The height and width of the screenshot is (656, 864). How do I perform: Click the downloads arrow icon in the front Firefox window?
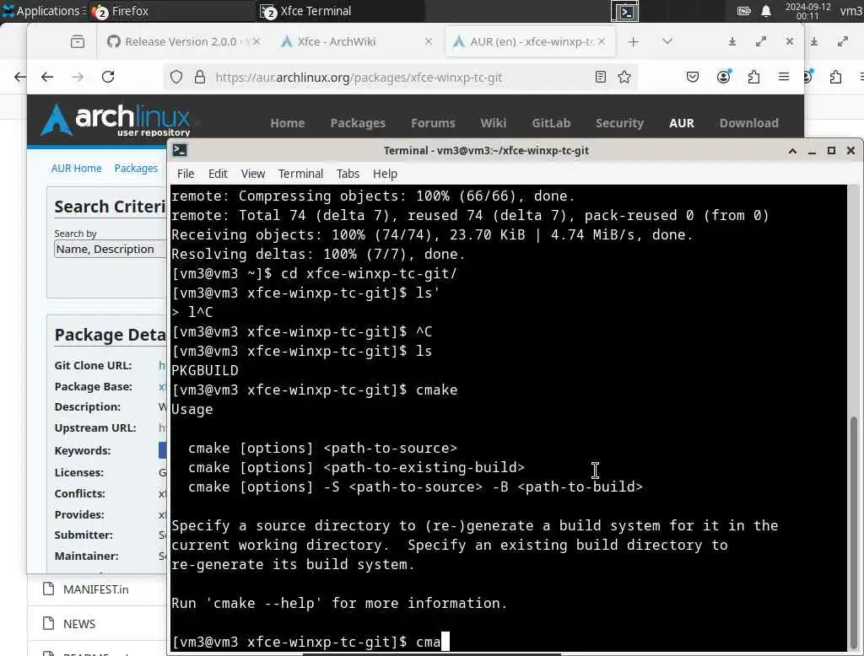(732, 42)
